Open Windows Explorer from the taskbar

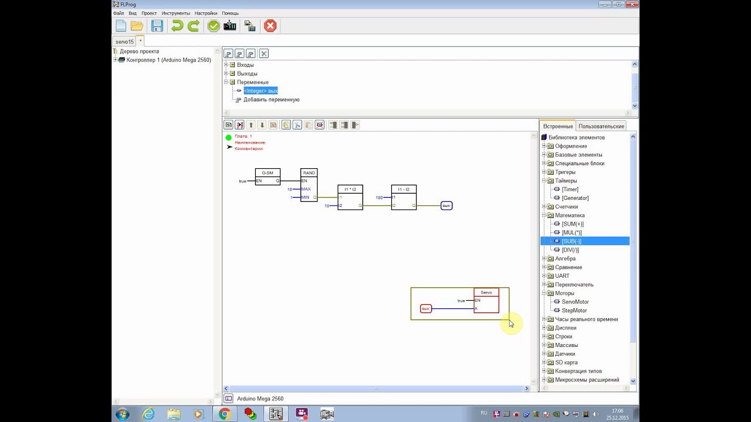174,414
